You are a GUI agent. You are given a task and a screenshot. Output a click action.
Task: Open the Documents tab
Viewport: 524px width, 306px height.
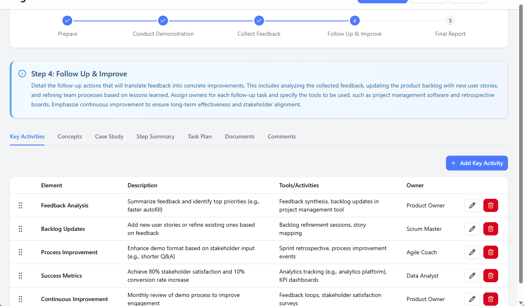[239, 136]
